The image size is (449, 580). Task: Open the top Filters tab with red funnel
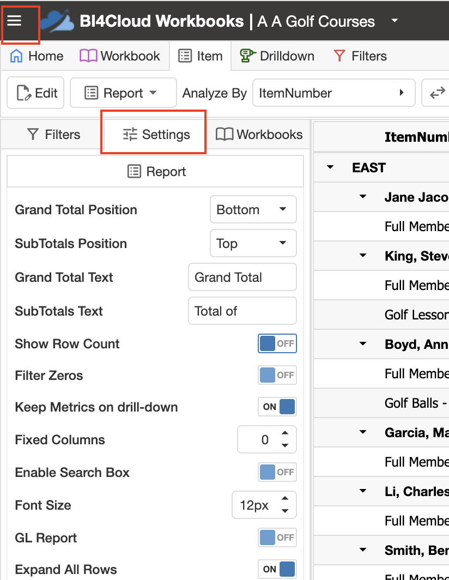[x=360, y=56]
